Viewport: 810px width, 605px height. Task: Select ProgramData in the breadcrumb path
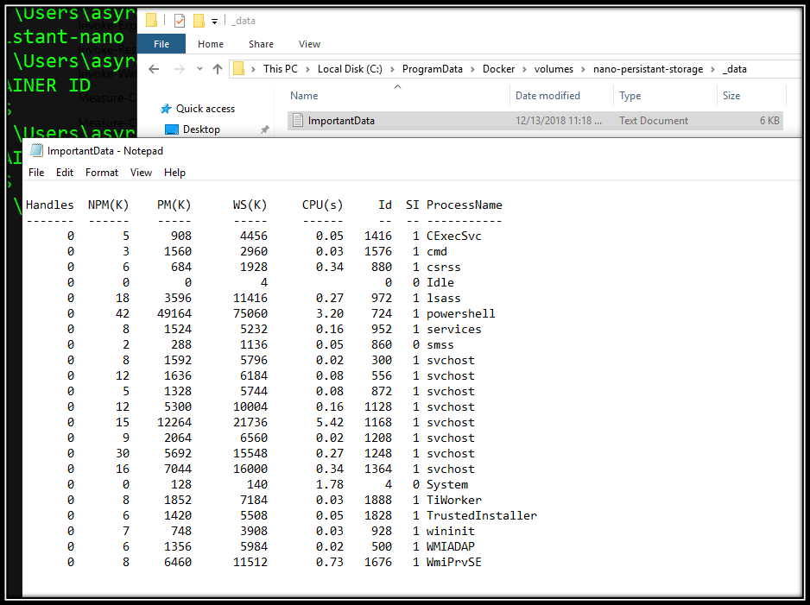pyautogui.click(x=433, y=69)
